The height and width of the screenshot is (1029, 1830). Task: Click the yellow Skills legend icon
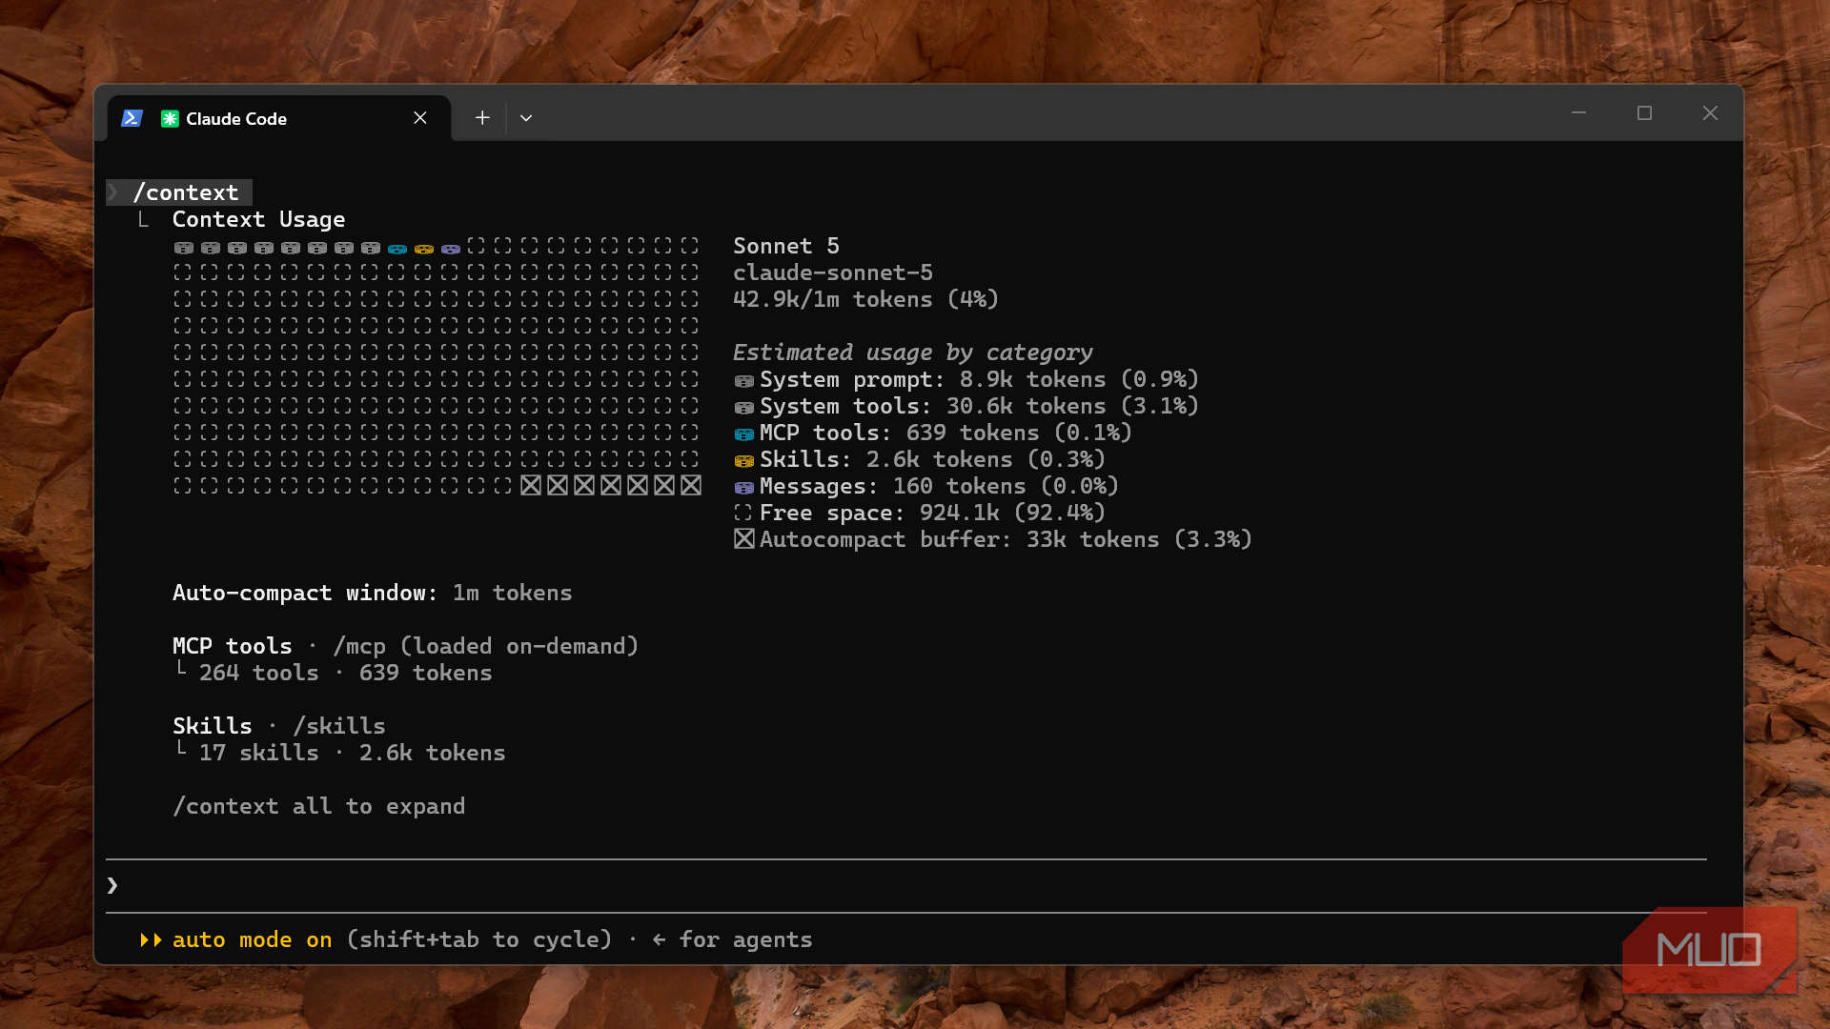[744, 461]
